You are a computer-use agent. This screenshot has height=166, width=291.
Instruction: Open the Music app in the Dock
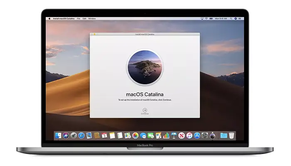[x=189, y=135]
